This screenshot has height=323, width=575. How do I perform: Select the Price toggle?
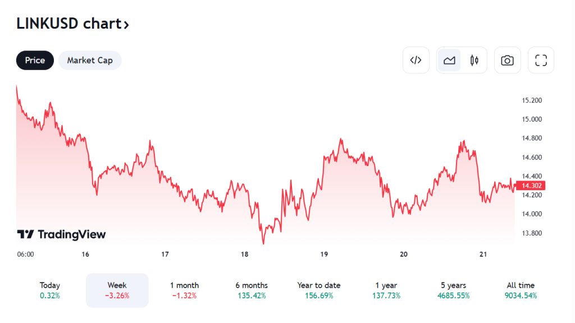pos(35,61)
